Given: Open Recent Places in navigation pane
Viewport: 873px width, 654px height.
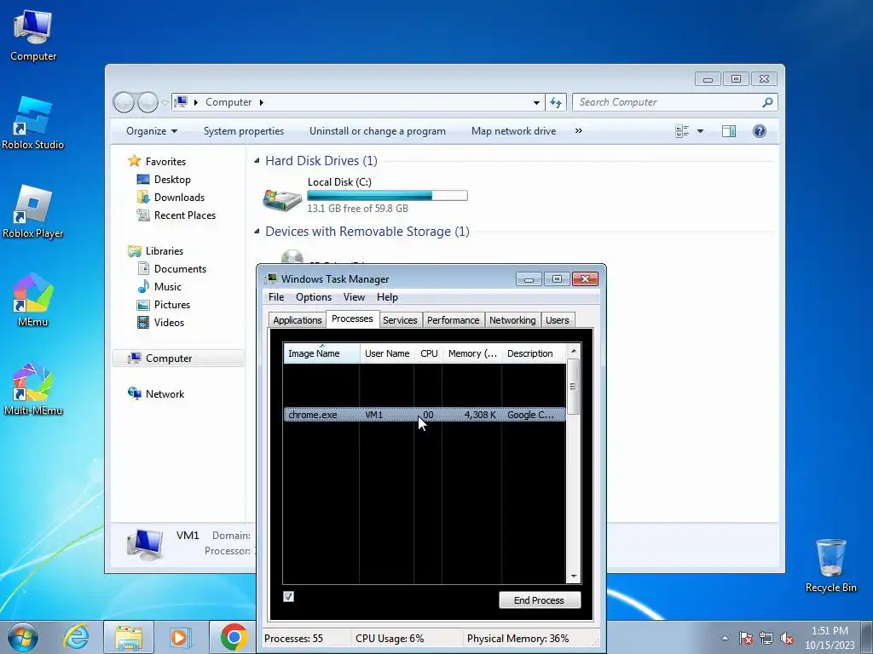Looking at the screenshot, I should [x=184, y=215].
